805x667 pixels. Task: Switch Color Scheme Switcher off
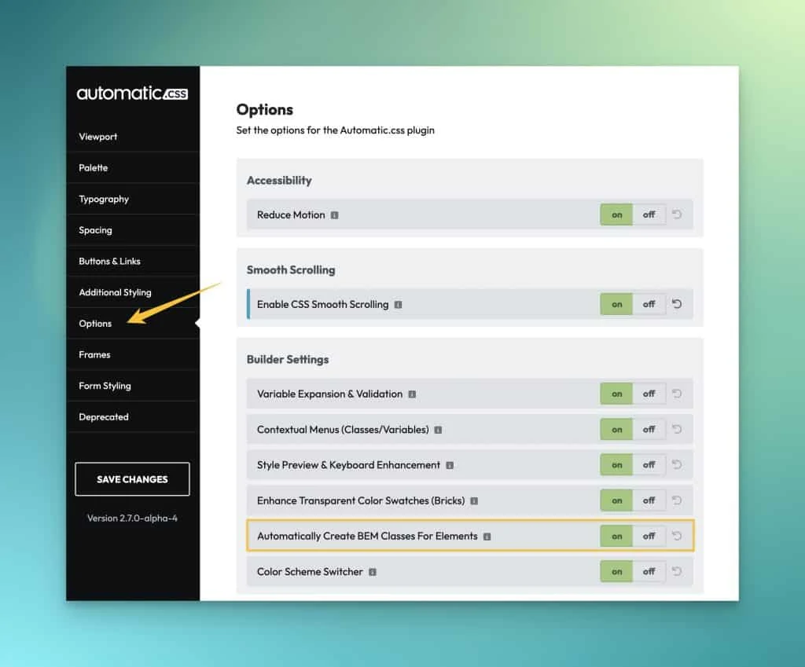point(649,571)
